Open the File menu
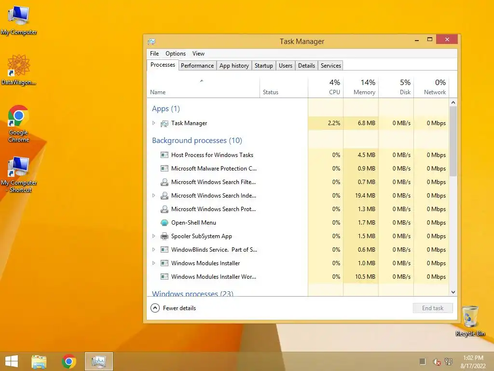The image size is (494, 371). click(x=154, y=54)
